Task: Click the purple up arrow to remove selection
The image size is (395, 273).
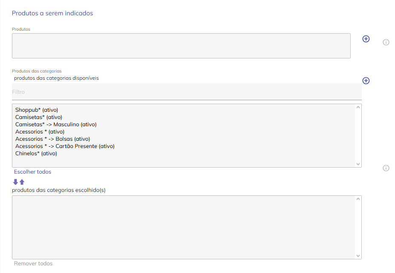Action: tap(22, 182)
